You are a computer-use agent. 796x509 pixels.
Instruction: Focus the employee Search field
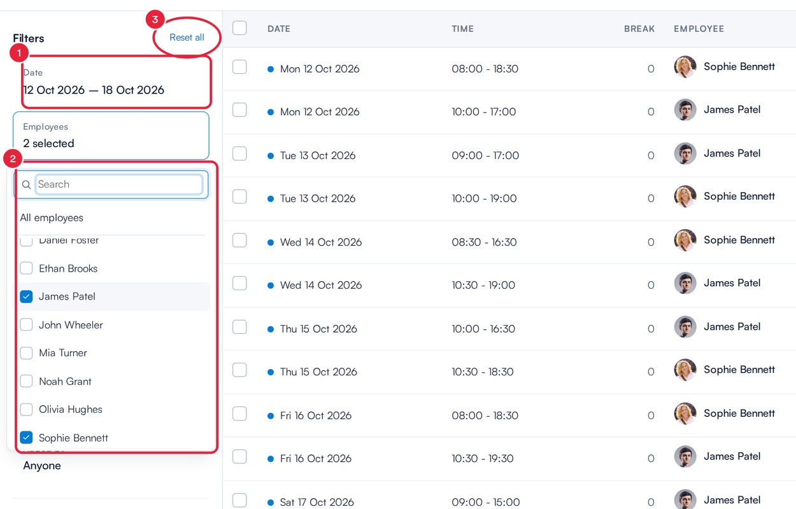[118, 185]
